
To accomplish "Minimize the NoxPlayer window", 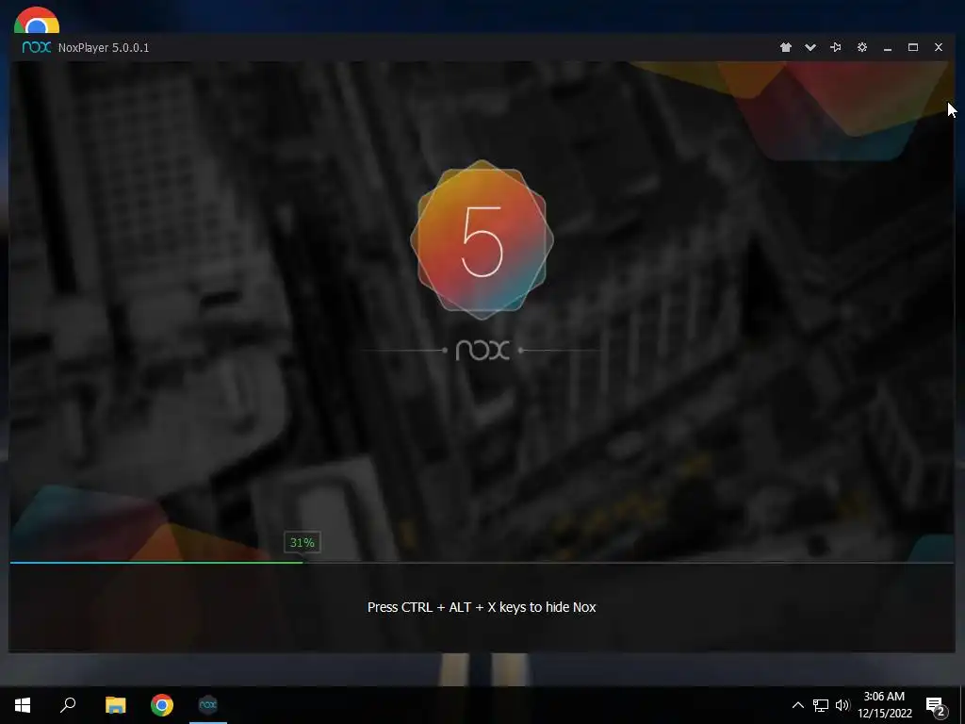I will pyautogui.click(x=888, y=48).
